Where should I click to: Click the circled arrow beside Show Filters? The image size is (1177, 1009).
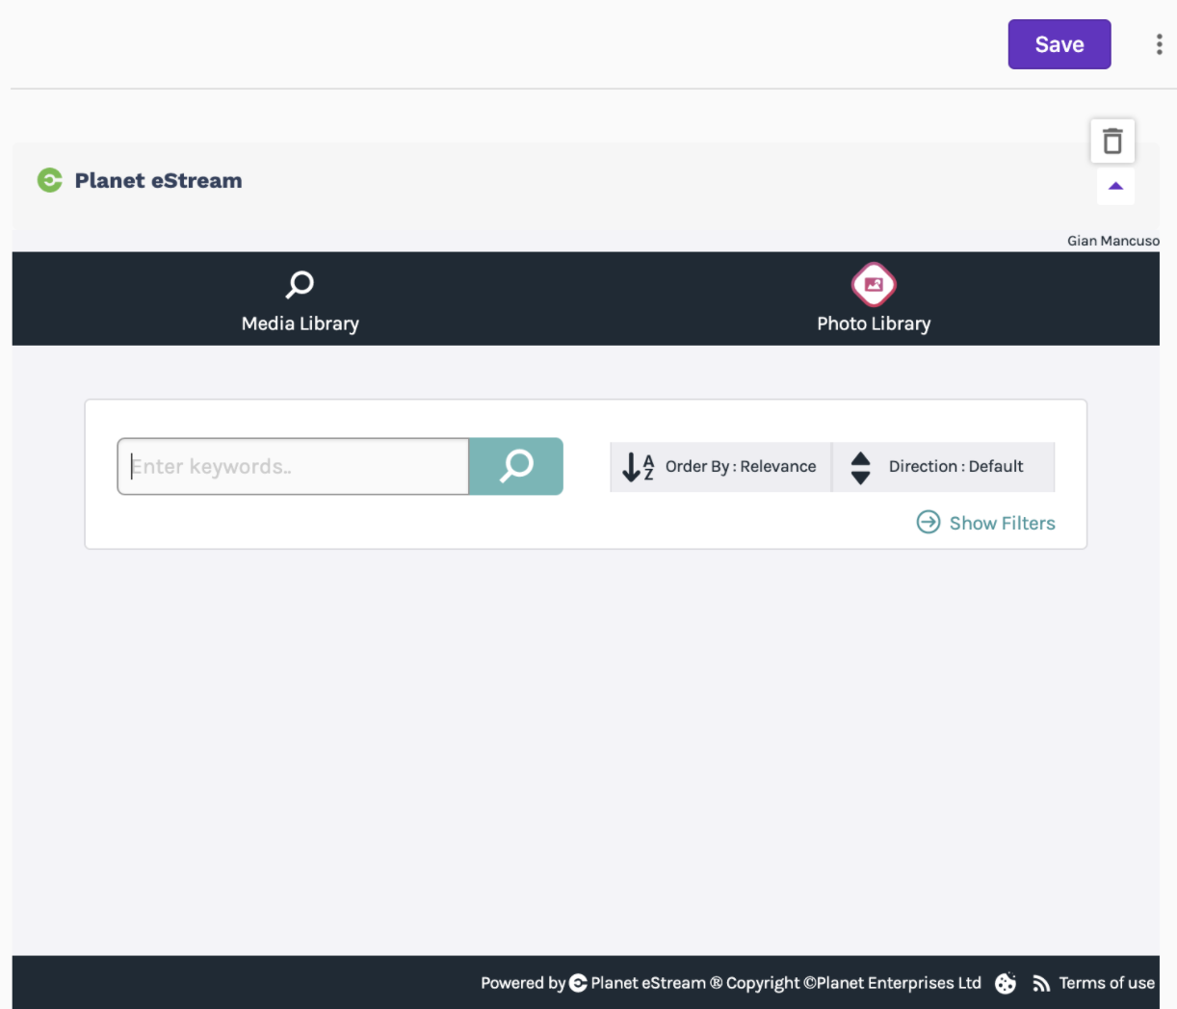(x=929, y=522)
